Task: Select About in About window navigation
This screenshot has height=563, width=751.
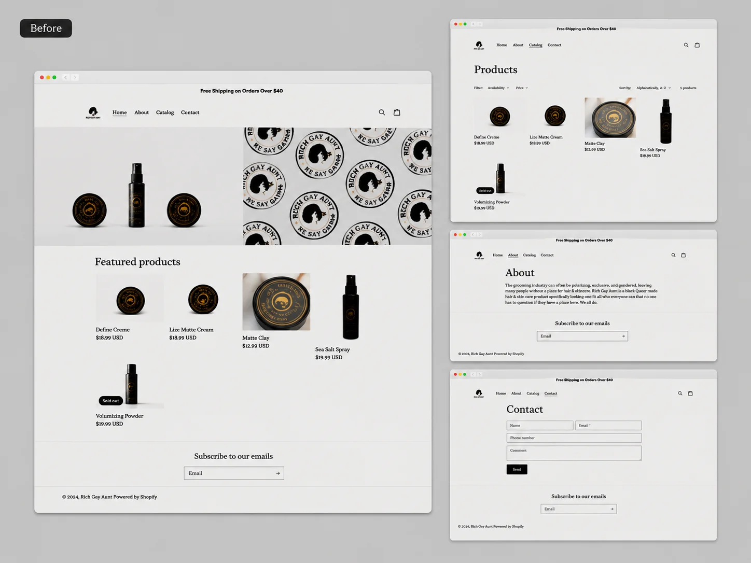Action: coord(513,255)
